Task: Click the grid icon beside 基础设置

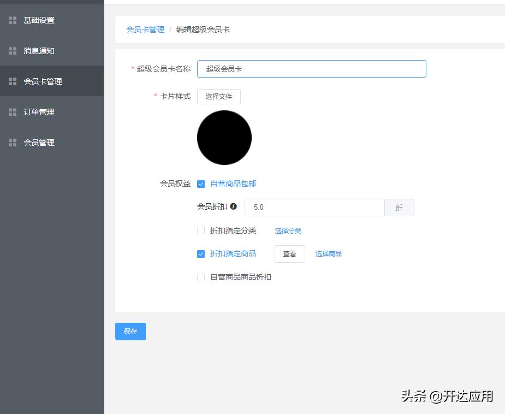Action: (12, 20)
